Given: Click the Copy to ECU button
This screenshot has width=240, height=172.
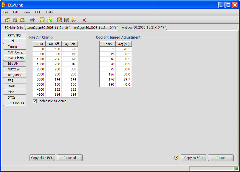Looking at the screenshot, I should pos(193,158).
